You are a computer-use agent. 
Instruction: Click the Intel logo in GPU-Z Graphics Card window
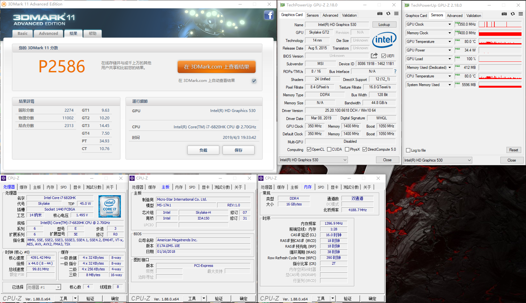point(384,40)
